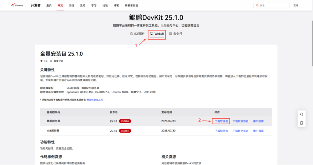Click the 鲲鹏服务器 table cell
This screenshot has height=165, width=313.
pos(53,121)
